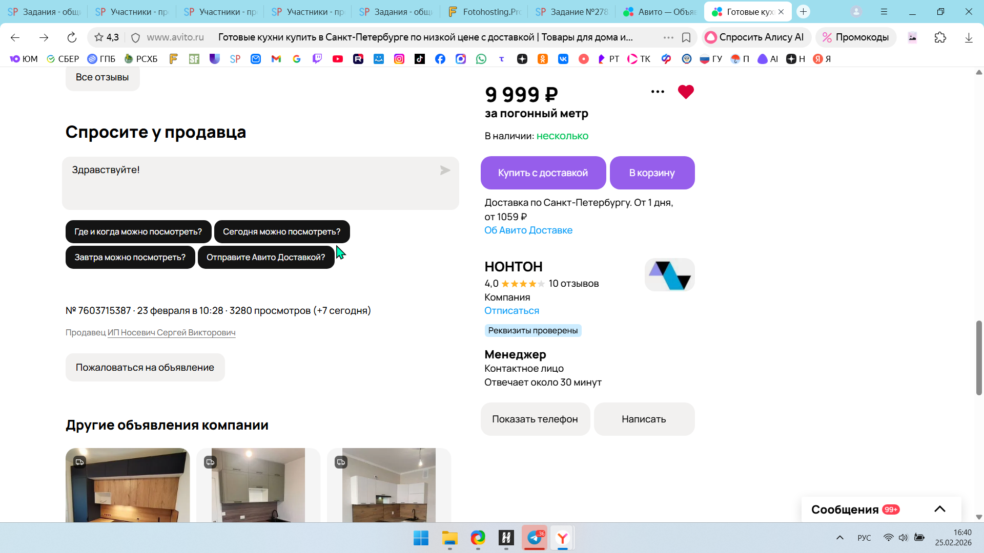Switch to the Задание №278 tab
984x553 pixels.
pyautogui.click(x=572, y=12)
